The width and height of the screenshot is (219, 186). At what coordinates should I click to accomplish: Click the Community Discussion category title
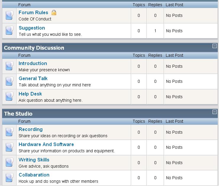tap(34, 48)
